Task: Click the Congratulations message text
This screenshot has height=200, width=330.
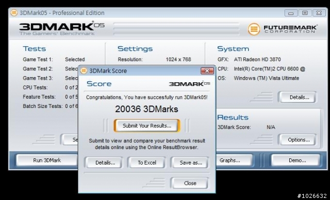Action: coord(146,97)
